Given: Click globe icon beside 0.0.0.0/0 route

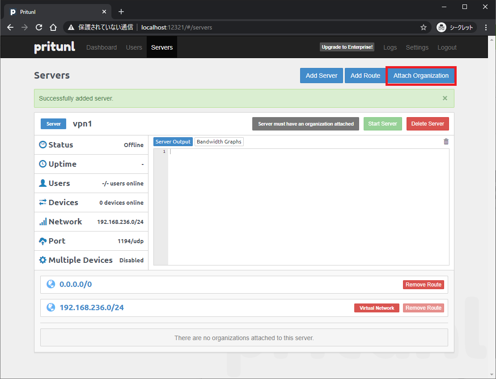Looking at the screenshot, I should [51, 284].
